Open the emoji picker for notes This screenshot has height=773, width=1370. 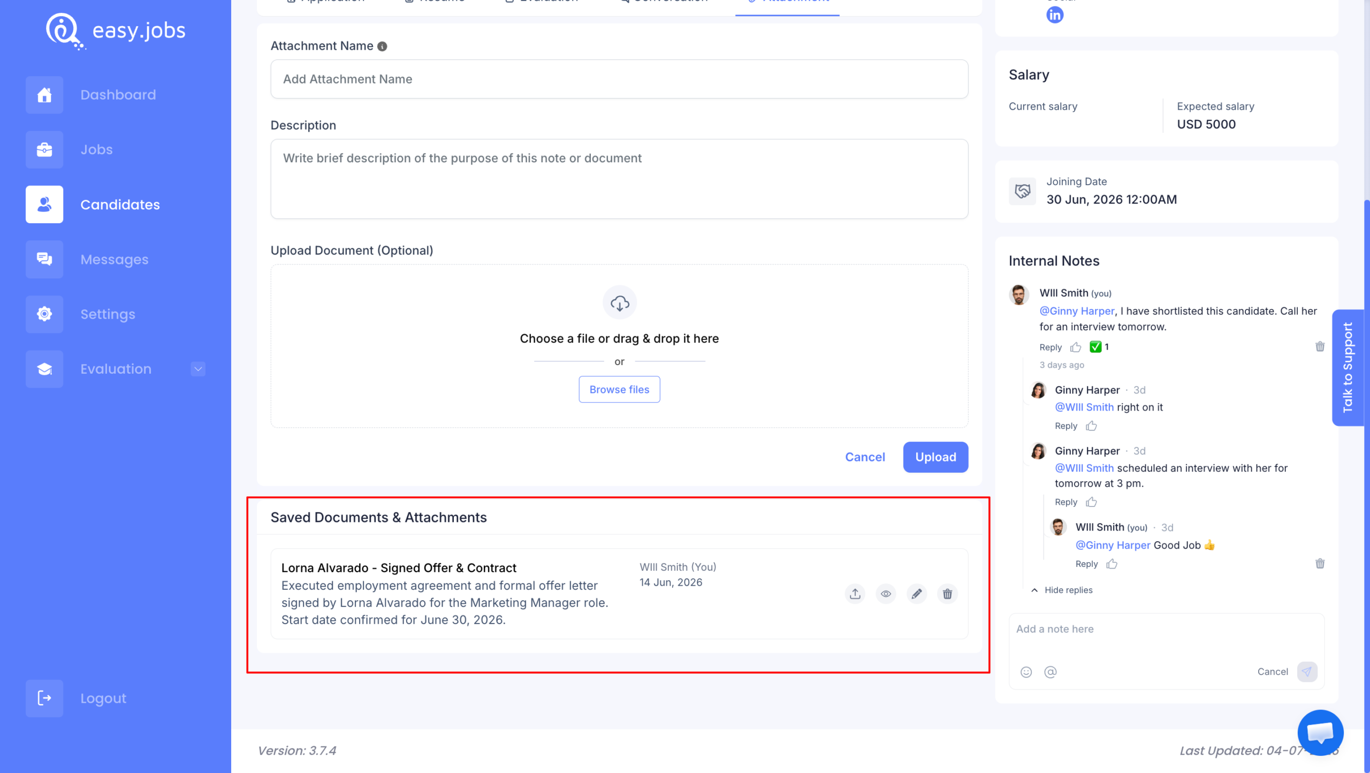1026,672
